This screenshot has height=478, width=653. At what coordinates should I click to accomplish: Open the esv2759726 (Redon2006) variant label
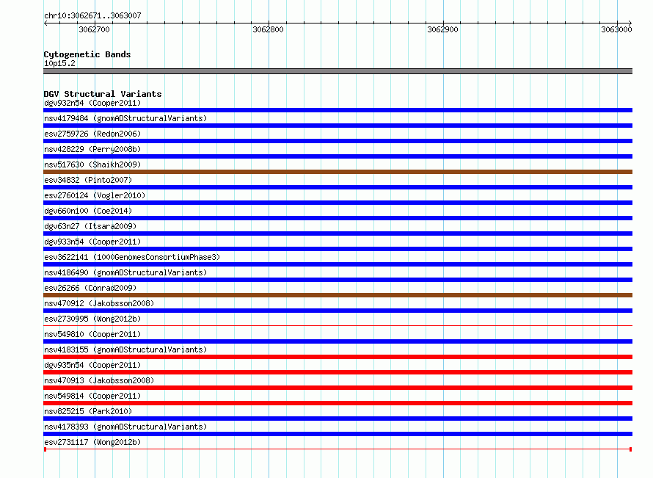click(x=92, y=134)
